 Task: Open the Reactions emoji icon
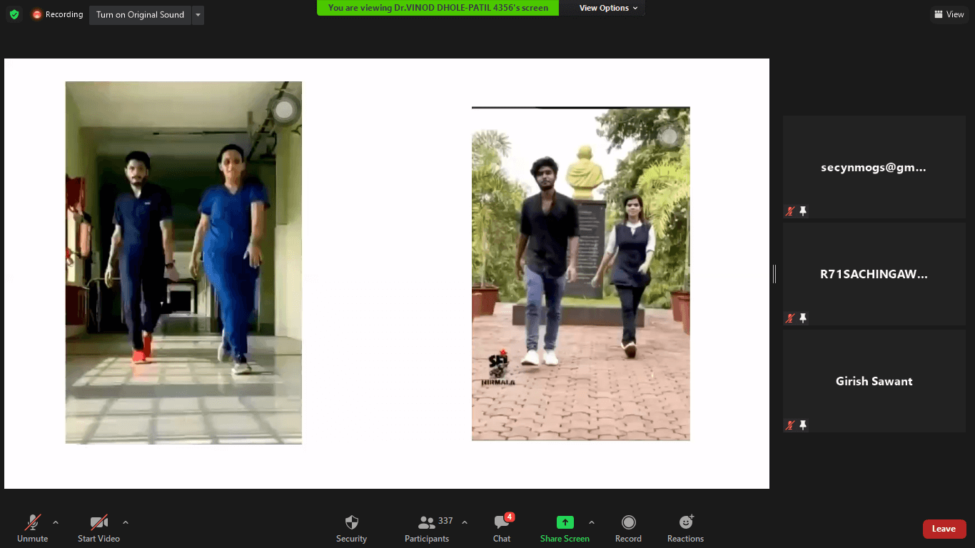(685, 523)
